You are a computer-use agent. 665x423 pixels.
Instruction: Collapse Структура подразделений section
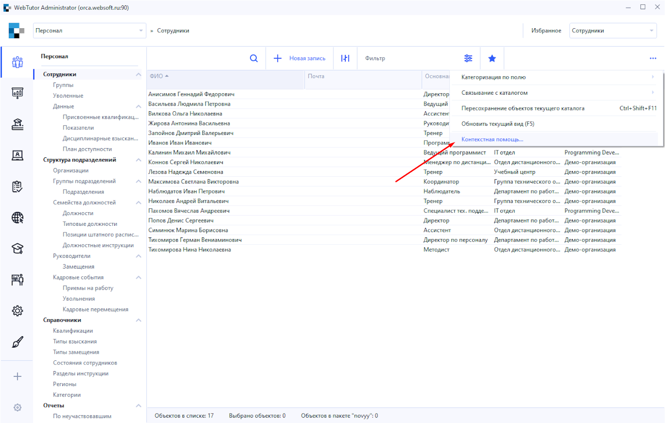point(138,160)
